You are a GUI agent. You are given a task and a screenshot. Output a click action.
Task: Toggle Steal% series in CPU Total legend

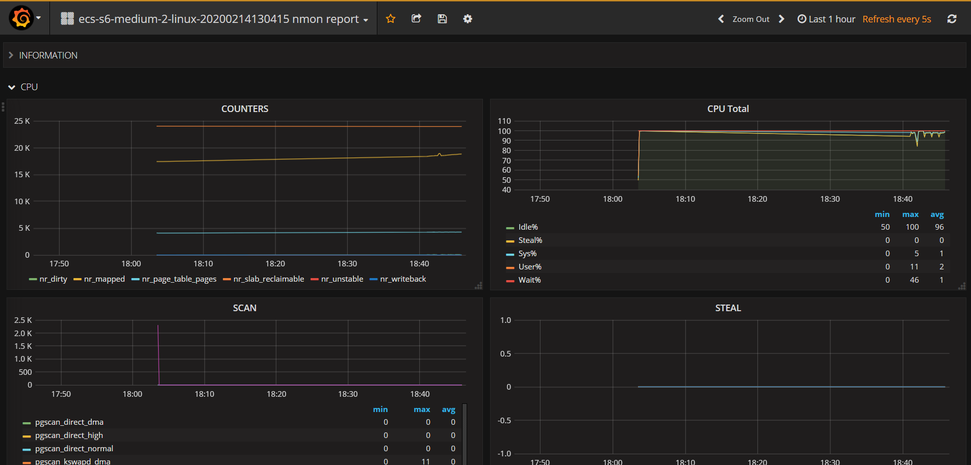pos(530,240)
